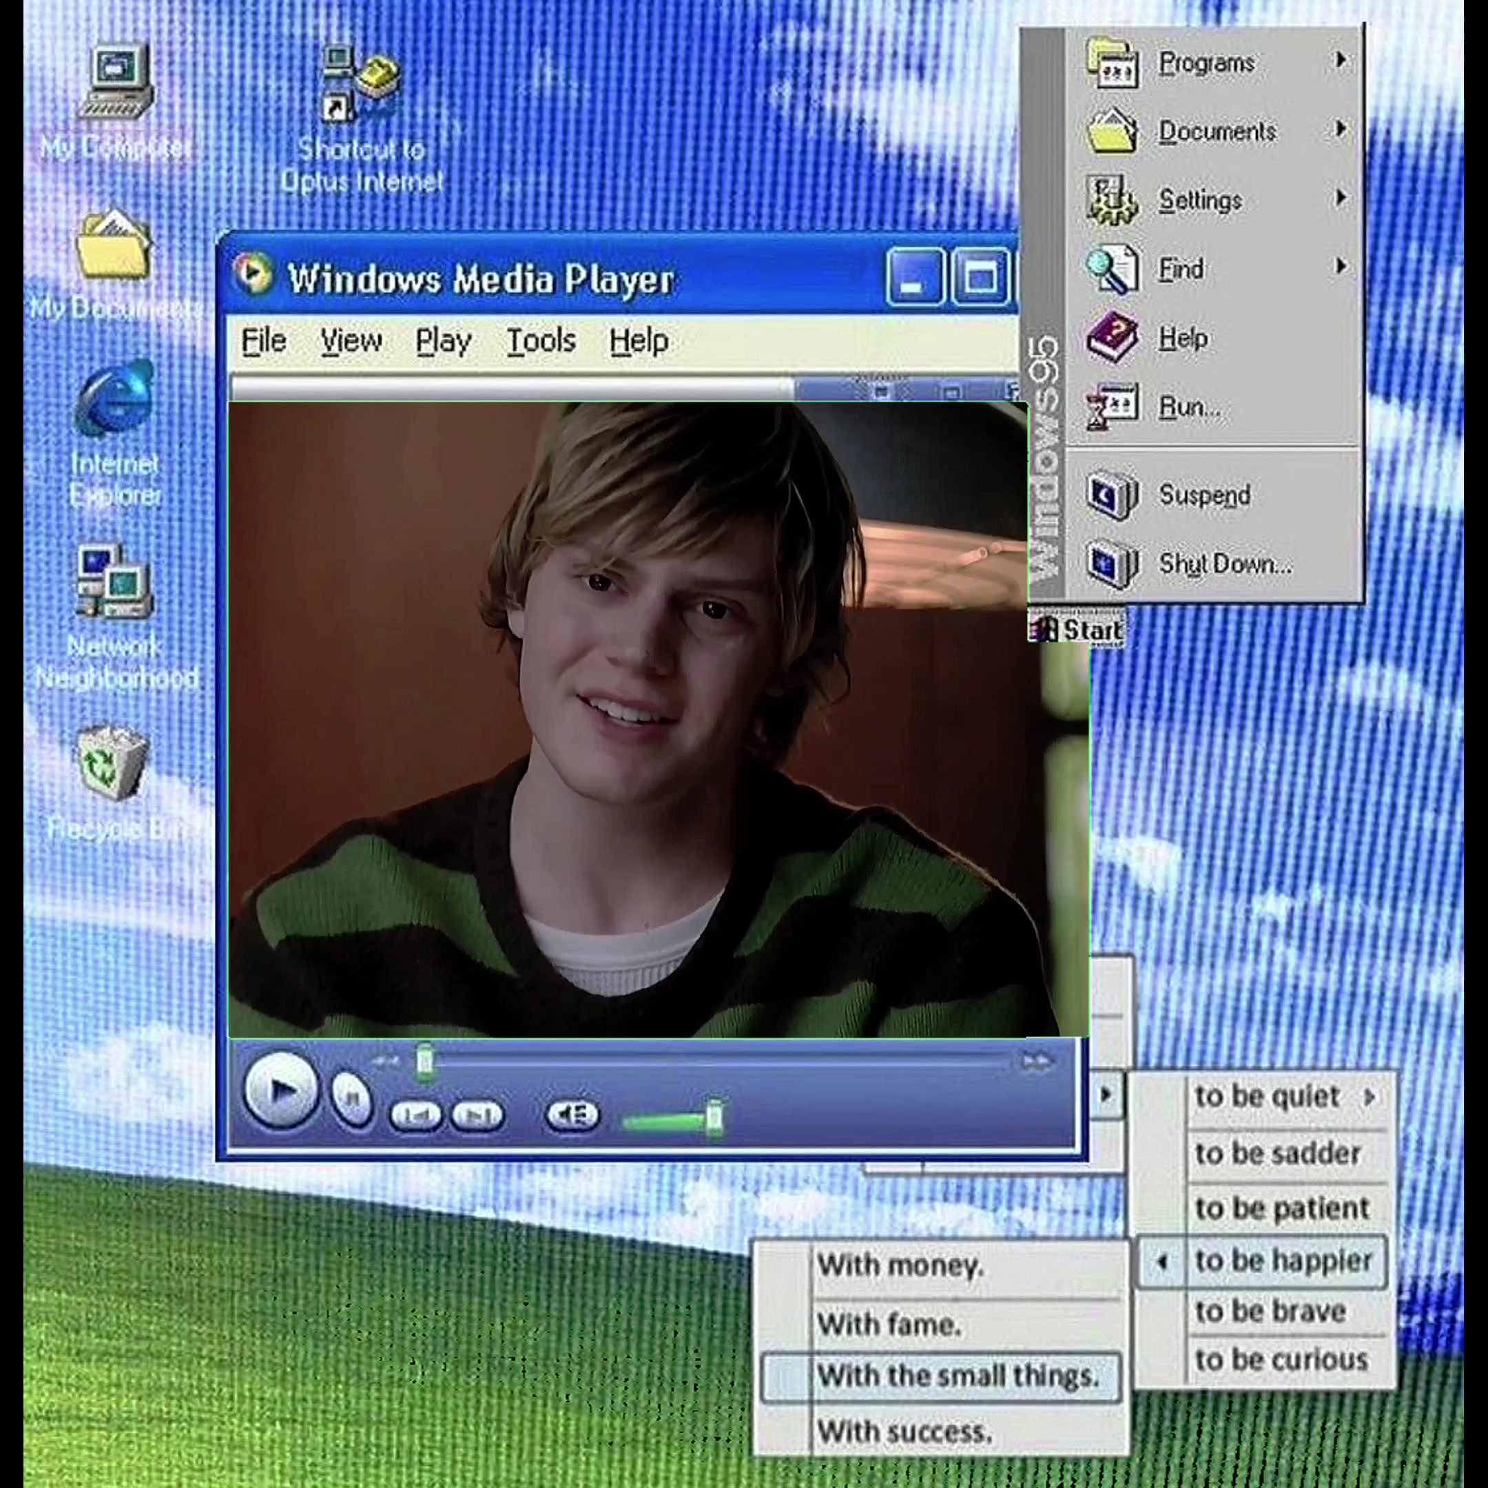The width and height of the screenshot is (1488, 1488).
Task: Launch the Internet Explorer desktop icon
Action: click(x=114, y=399)
